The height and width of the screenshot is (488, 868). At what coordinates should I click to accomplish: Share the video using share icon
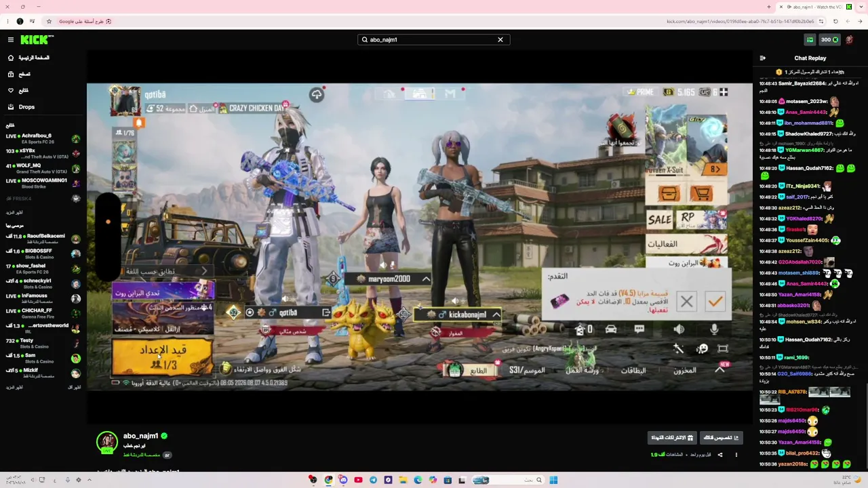(x=720, y=455)
